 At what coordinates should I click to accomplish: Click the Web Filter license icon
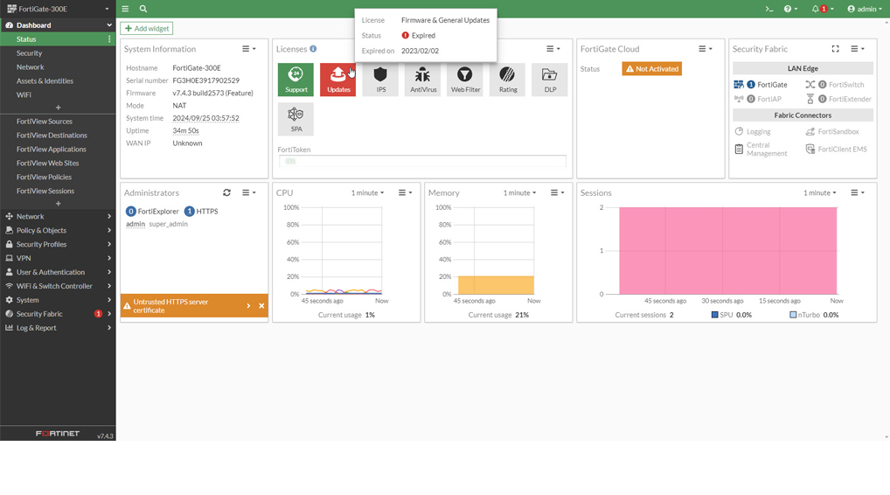[465, 80]
